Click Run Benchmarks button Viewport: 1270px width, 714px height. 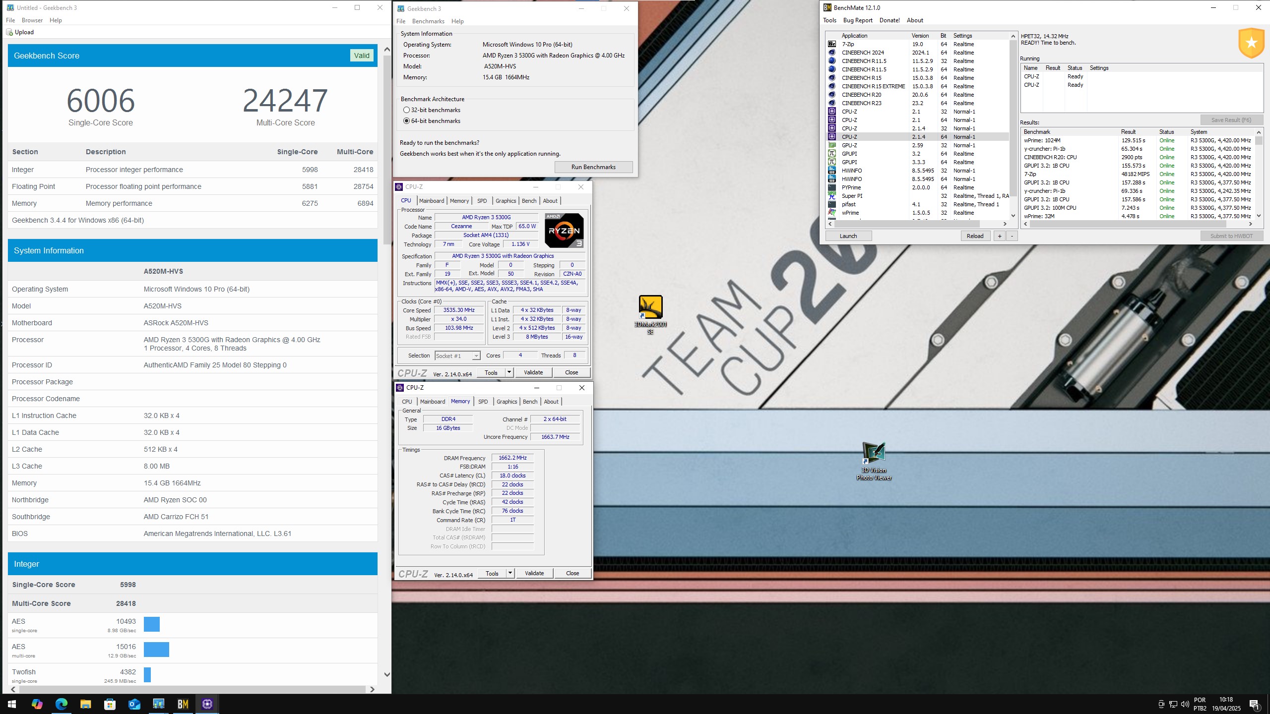pyautogui.click(x=593, y=167)
